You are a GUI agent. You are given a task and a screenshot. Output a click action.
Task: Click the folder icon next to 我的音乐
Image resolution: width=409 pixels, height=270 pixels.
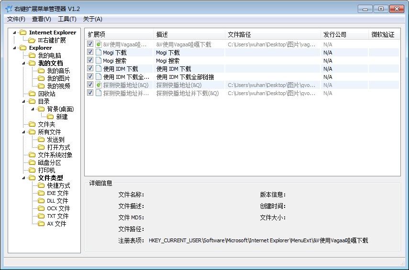(x=41, y=71)
